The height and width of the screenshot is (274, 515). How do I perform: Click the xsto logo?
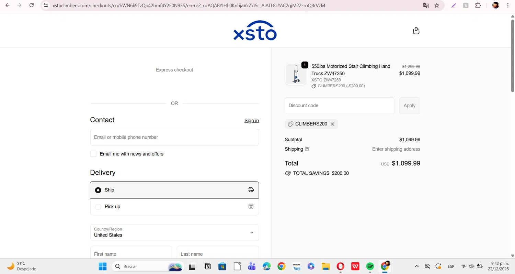click(255, 31)
